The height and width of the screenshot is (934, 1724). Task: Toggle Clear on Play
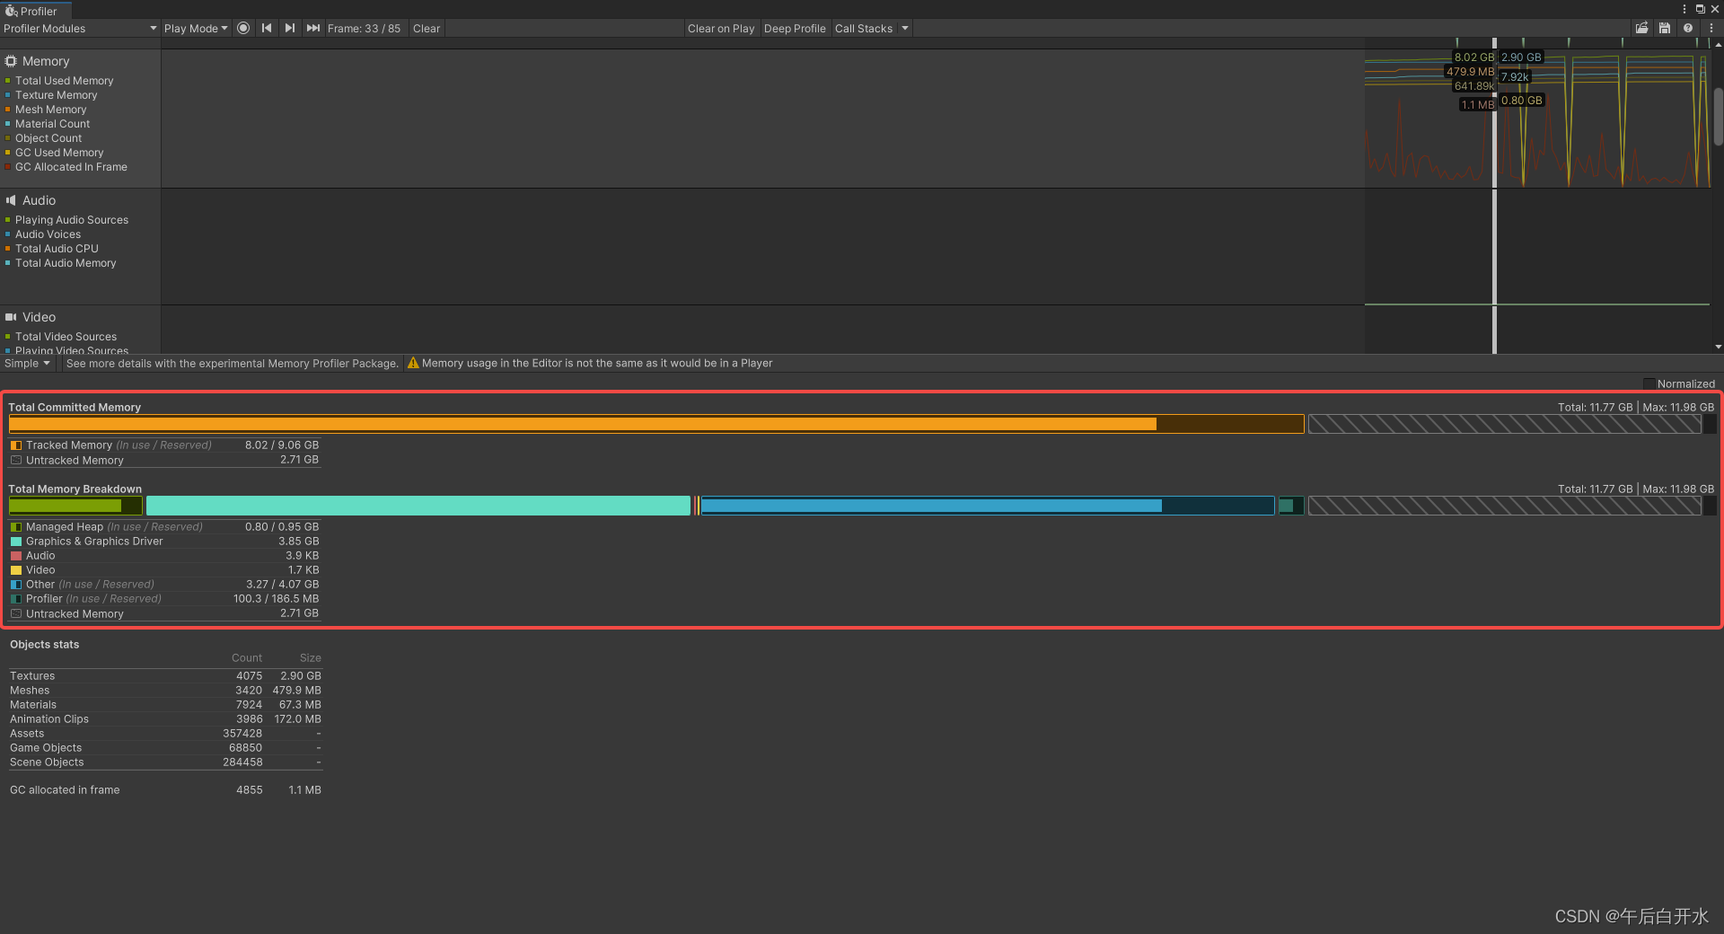[x=720, y=28]
